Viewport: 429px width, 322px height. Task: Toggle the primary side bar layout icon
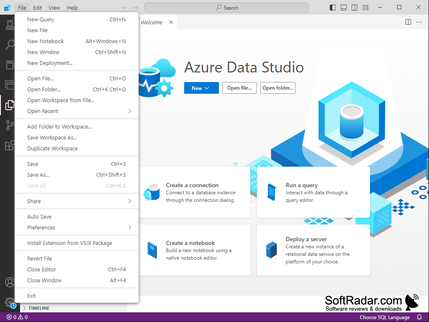(333, 8)
